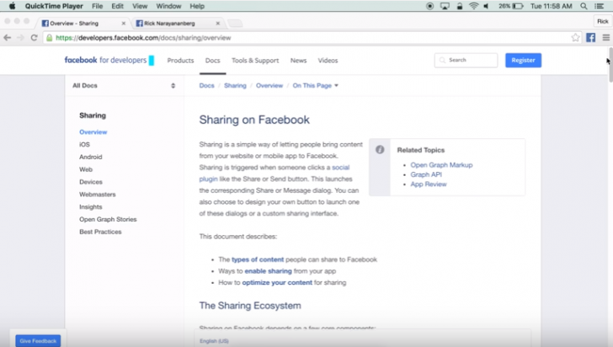
Task: Open the View menu
Action: point(140,6)
